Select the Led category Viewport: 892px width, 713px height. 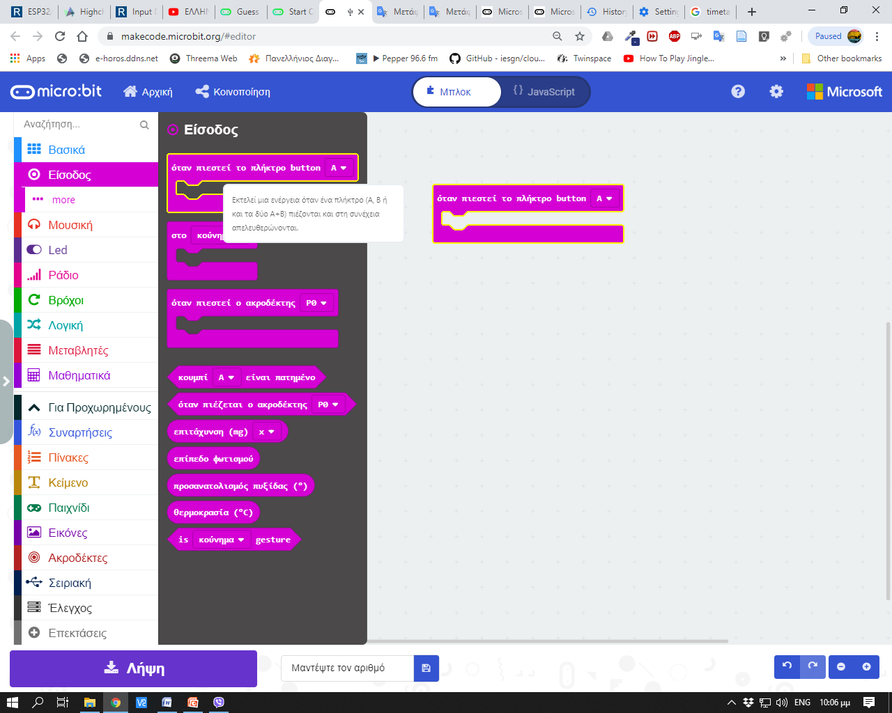(x=86, y=250)
